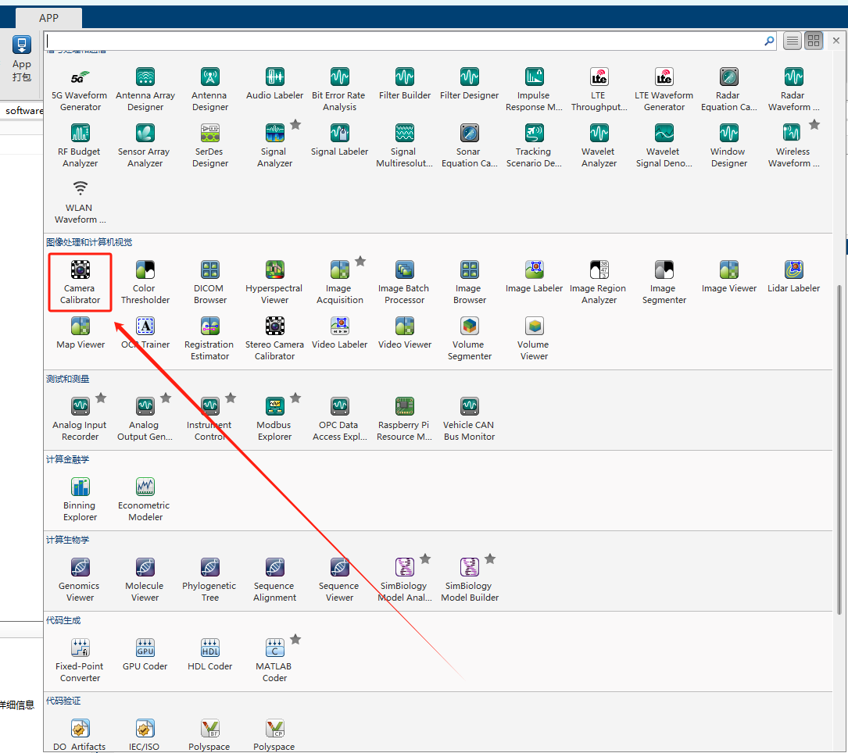This screenshot has height=753, width=848.
Task: Launch Color Thresholder
Action: click(145, 282)
